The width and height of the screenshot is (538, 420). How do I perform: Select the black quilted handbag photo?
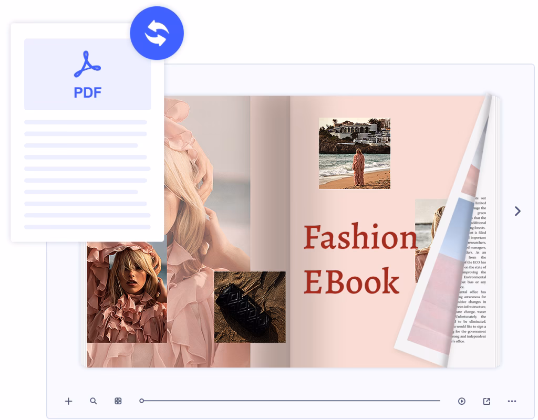pyautogui.click(x=250, y=307)
